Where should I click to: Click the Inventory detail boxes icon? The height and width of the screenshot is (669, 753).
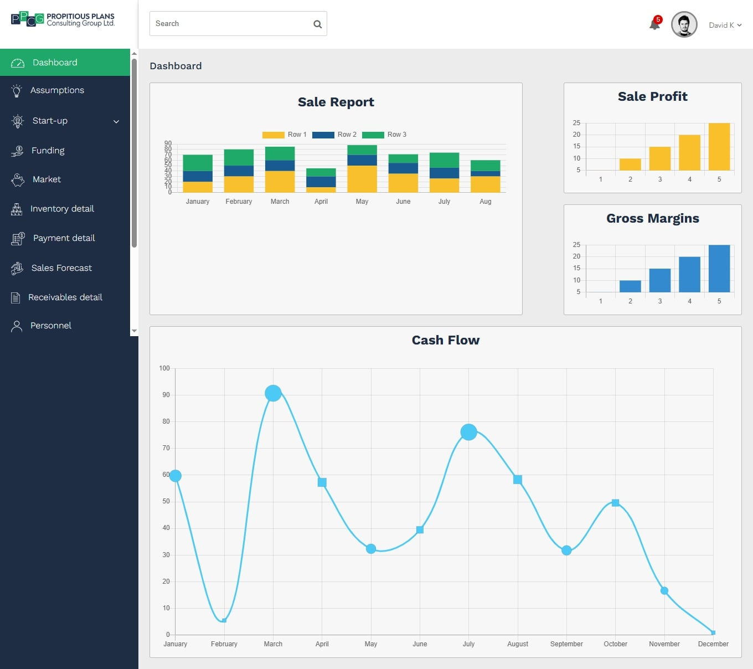(17, 209)
